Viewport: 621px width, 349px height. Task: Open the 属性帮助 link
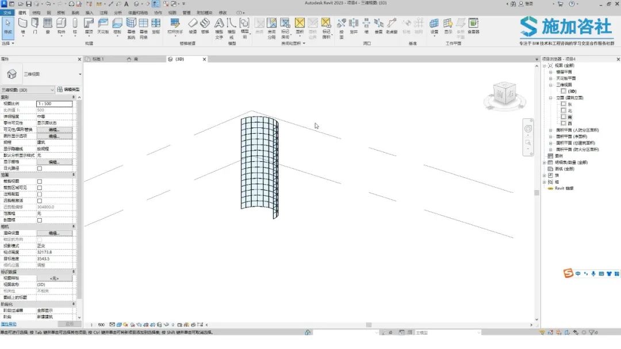tap(9, 324)
